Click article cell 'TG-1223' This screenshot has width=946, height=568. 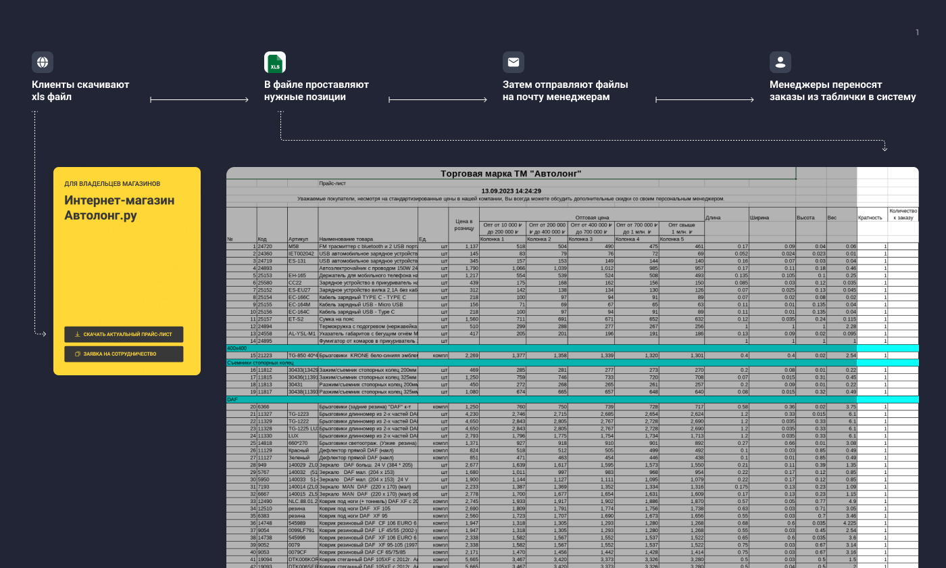tap(303, 414)
